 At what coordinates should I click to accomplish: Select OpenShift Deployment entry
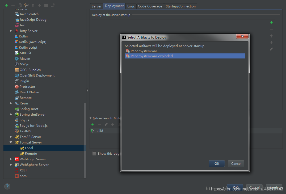tap(35, 75)
